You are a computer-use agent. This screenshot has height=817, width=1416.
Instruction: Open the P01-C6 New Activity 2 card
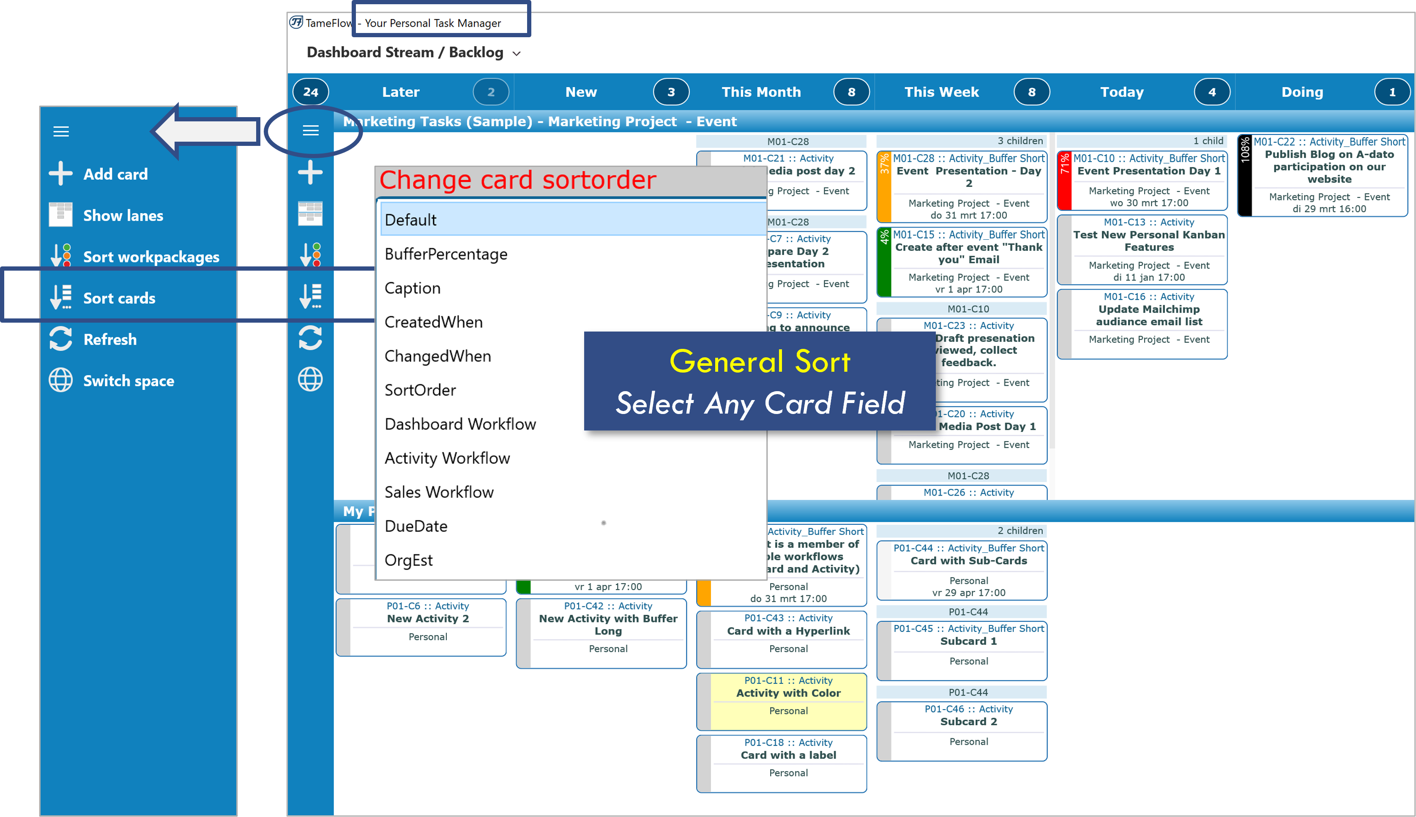click(421, 628)
